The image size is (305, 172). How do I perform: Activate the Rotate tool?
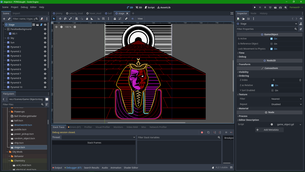(65, 18)
